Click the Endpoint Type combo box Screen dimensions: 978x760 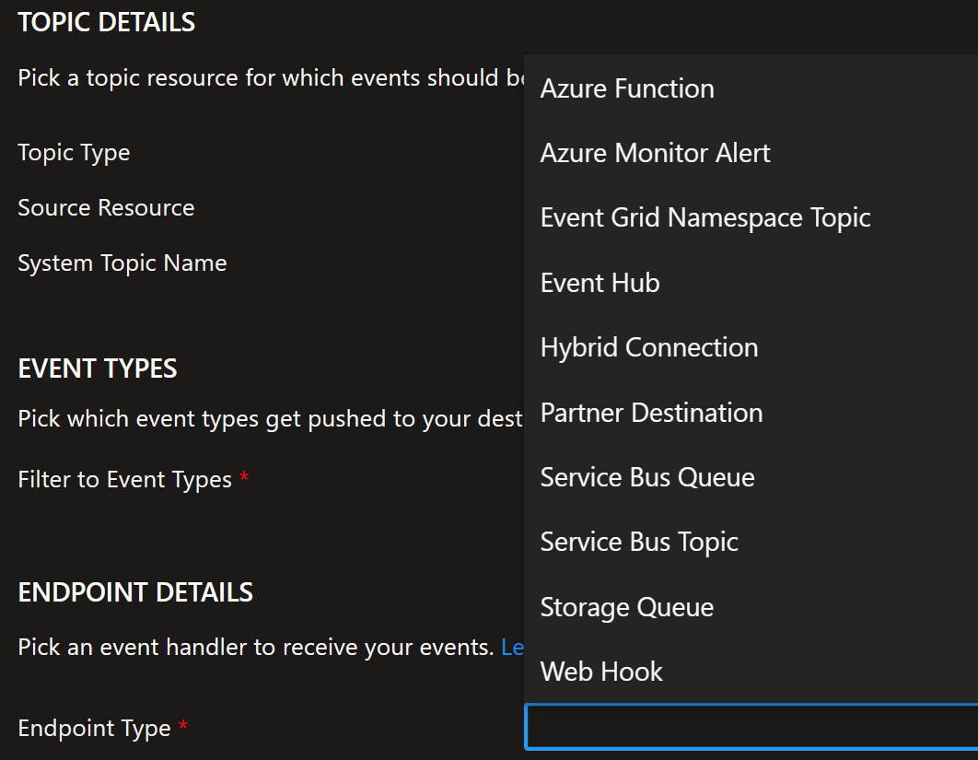[x=751, y=727]
